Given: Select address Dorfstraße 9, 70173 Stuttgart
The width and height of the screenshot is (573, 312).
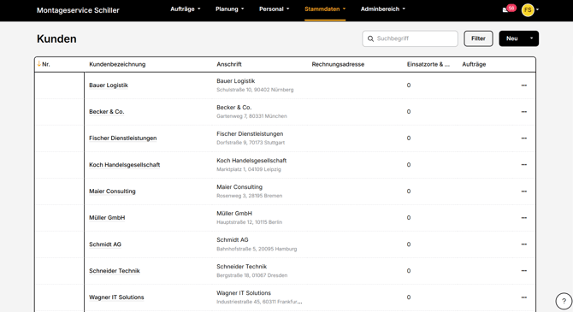Looking at the screenshot, I should tap(251, 143).
